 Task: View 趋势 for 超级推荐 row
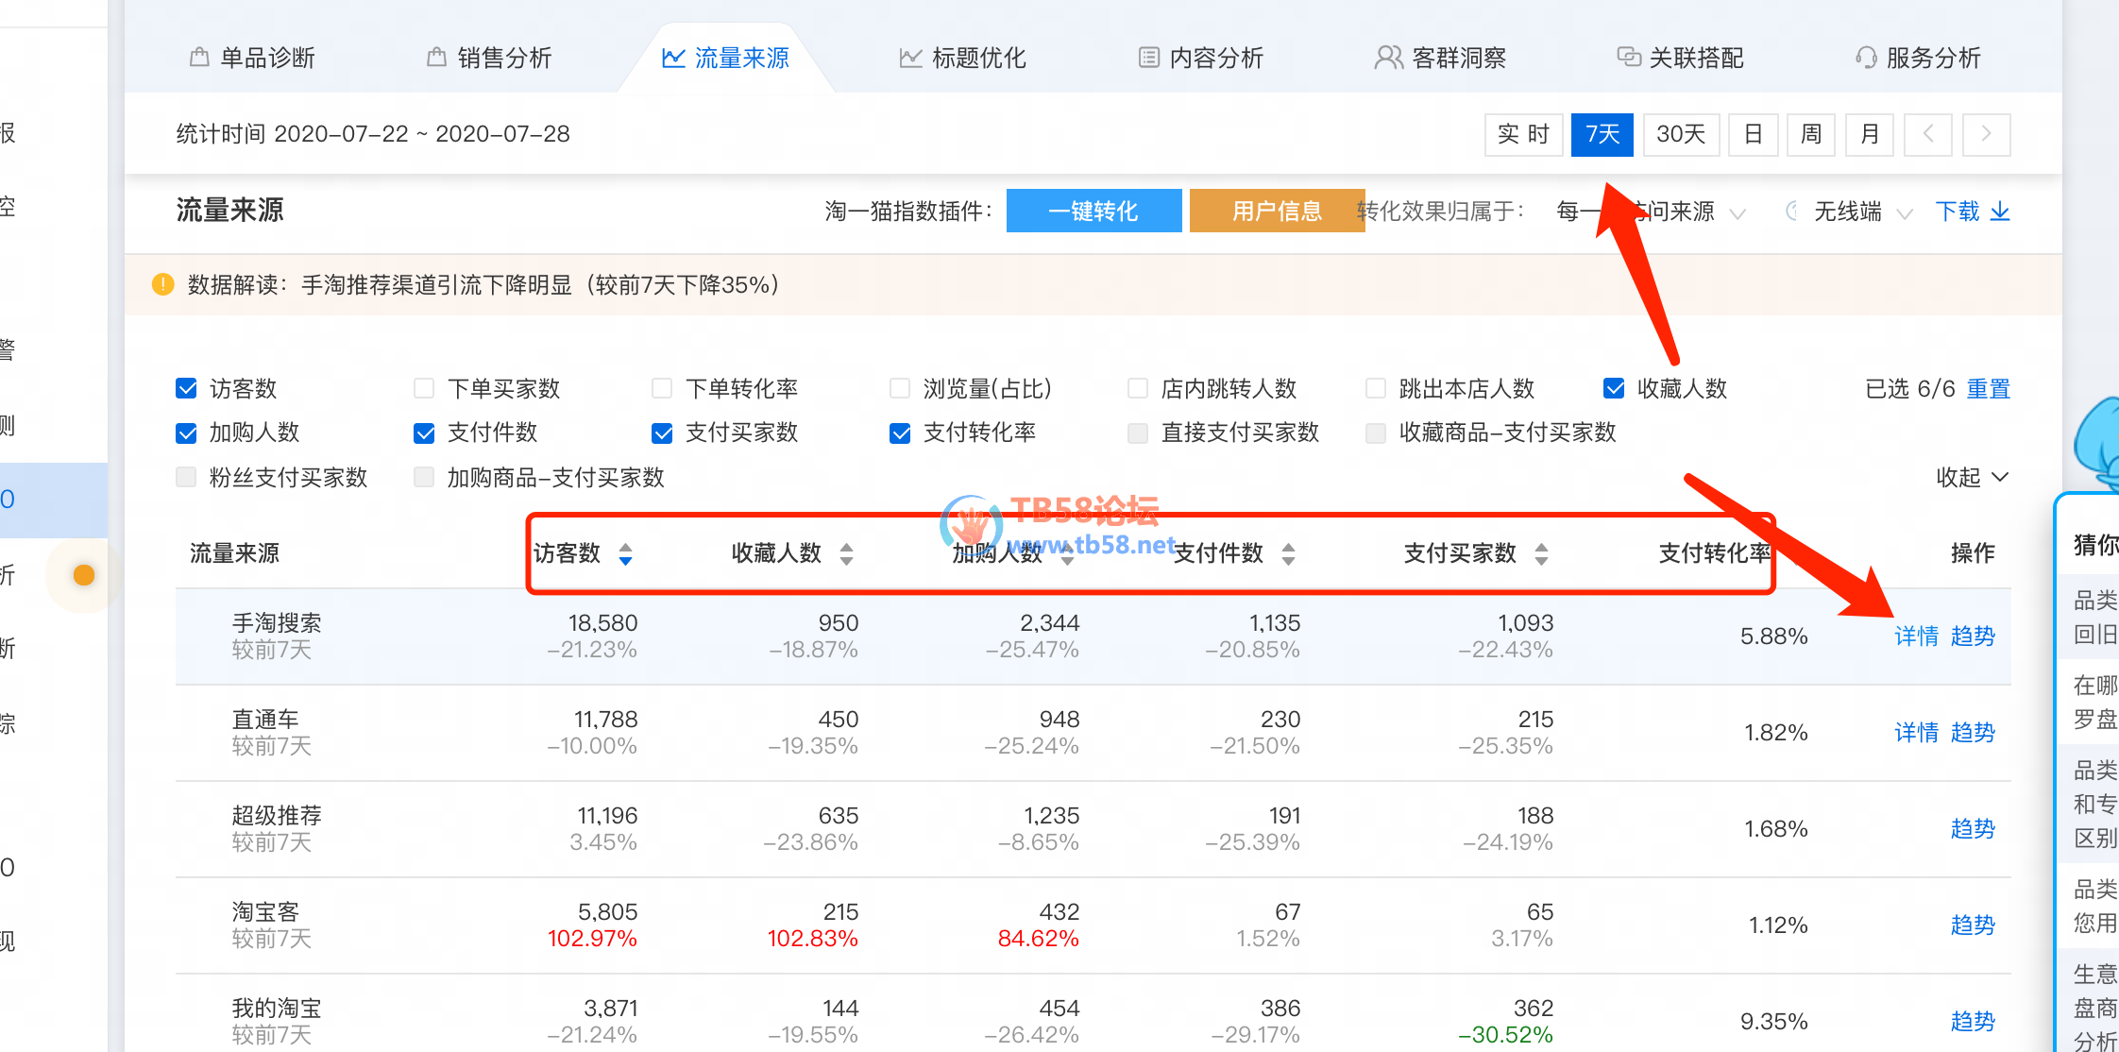coord(1973,829)
